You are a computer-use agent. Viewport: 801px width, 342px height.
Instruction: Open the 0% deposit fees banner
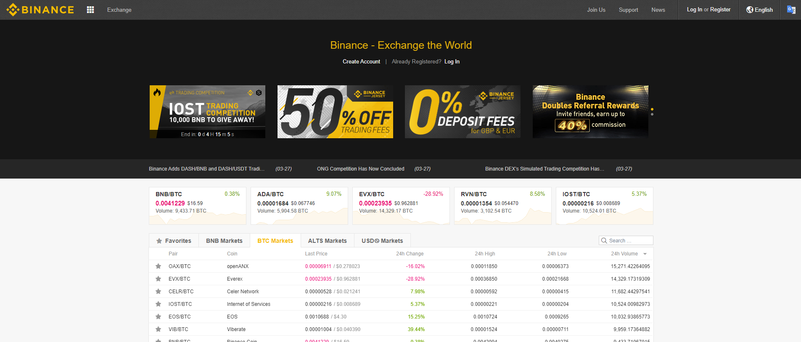463,112
